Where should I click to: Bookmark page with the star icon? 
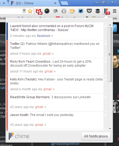click(30, 11)
